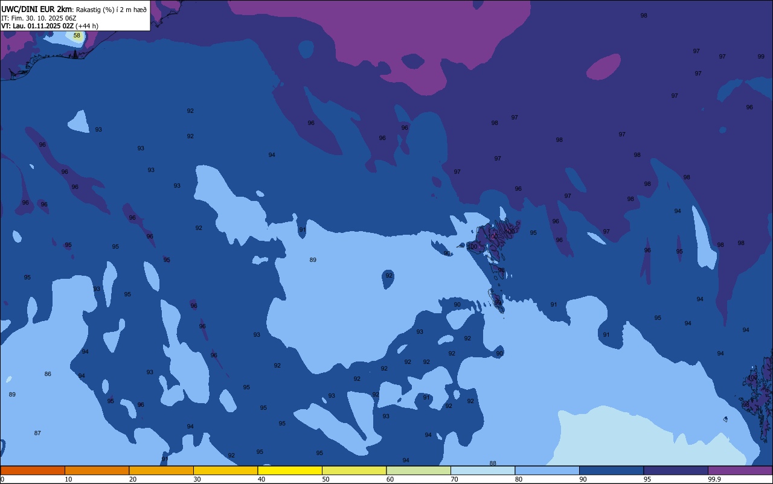Click the legend tick label 70
This screenshot has width=773, height=484.
coord(454,479)
